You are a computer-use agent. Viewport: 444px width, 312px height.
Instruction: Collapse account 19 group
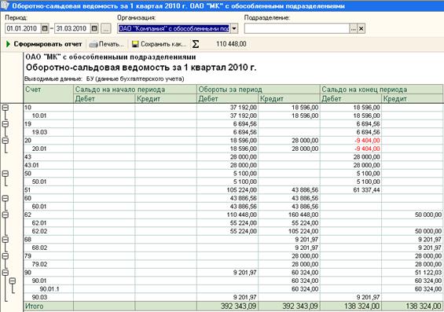tap(6, 123)
